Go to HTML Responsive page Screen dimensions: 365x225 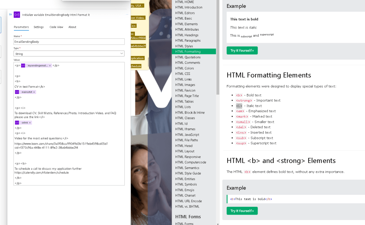point(188,157)
